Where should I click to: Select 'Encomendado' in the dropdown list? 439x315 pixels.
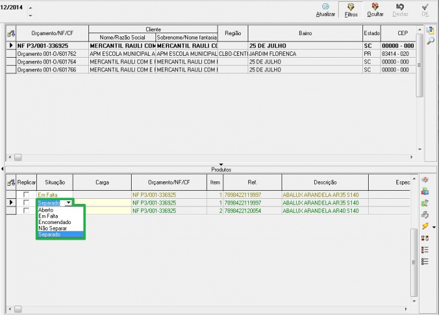pyautogui.click(x=54, y=222)
